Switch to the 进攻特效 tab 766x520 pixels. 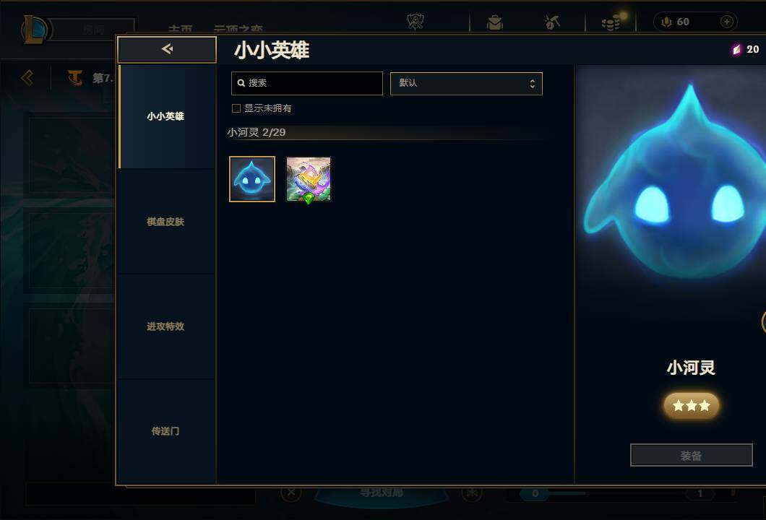pyautogui.click(x=166, y=326)
